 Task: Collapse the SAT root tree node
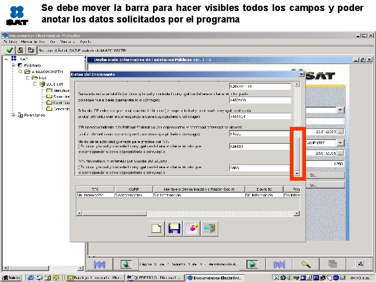click(x=6, y=58)
